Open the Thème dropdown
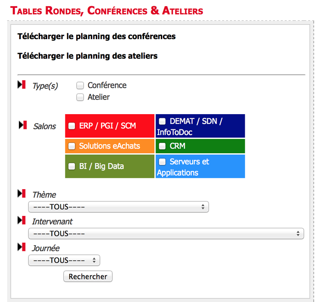 point(118,207)
